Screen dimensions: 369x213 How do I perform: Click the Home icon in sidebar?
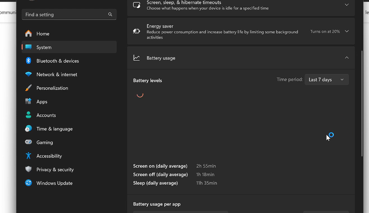(x=28, y=34)
